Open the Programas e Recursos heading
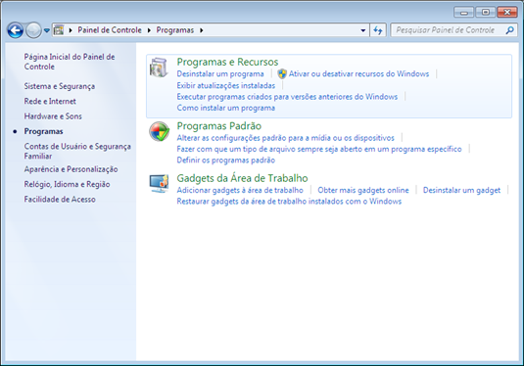The height and width of the screenshot is (366, 524). click(x=227, y=62)
